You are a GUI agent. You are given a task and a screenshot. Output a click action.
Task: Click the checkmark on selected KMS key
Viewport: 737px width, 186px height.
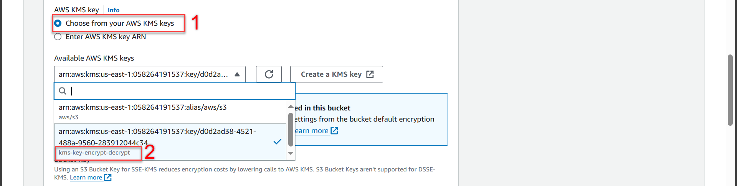[277, 142]
